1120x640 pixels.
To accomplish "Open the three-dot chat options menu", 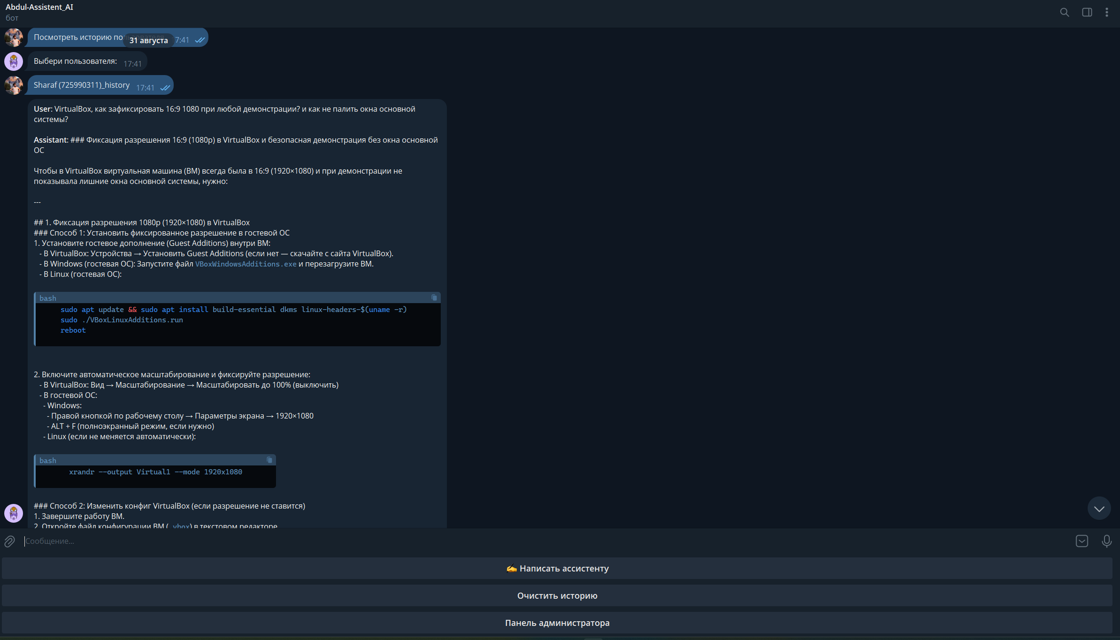I will (x=1107, y=12).
